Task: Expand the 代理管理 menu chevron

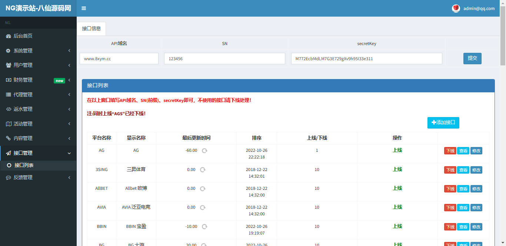Action: point(69,95)
